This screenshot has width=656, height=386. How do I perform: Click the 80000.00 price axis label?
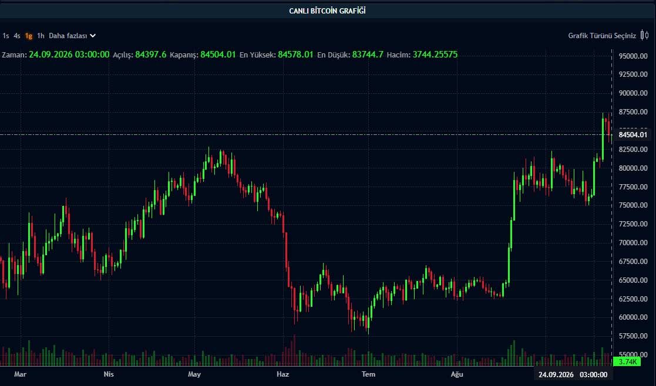click(x=634, y=168)
